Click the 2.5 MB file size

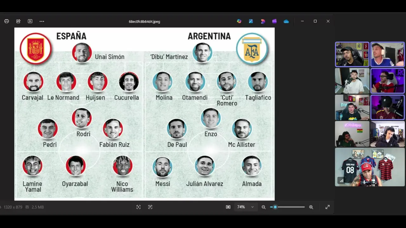(37, 207)
